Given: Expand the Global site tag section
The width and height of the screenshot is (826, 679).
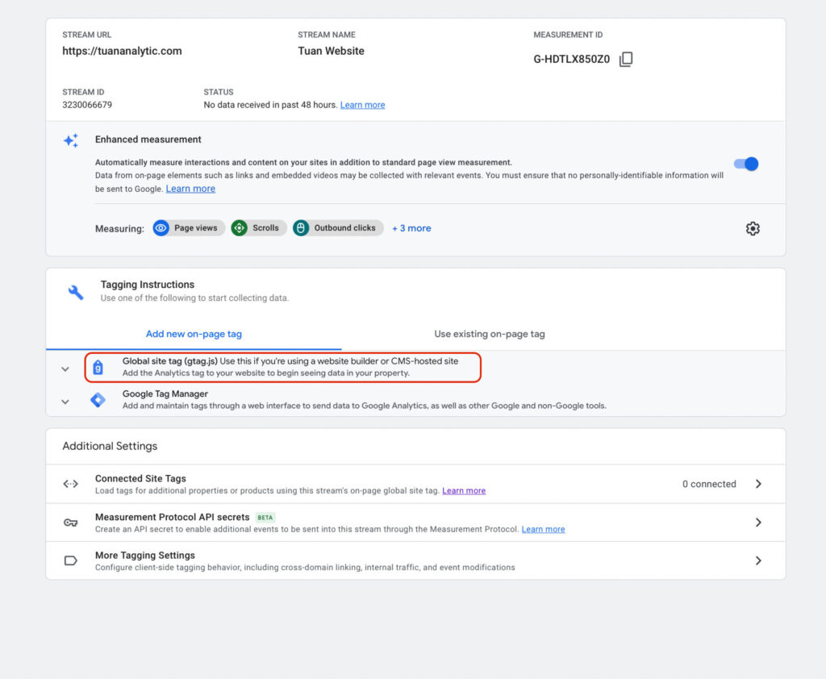Looking at the screenshot, I should [x=65, y=369].
